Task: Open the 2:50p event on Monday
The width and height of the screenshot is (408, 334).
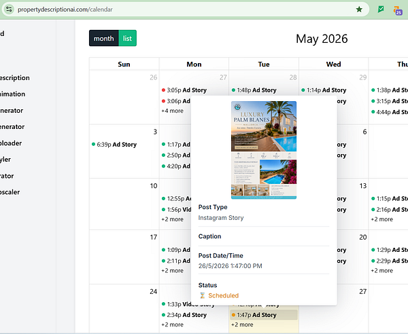Action: coord(176,155)
